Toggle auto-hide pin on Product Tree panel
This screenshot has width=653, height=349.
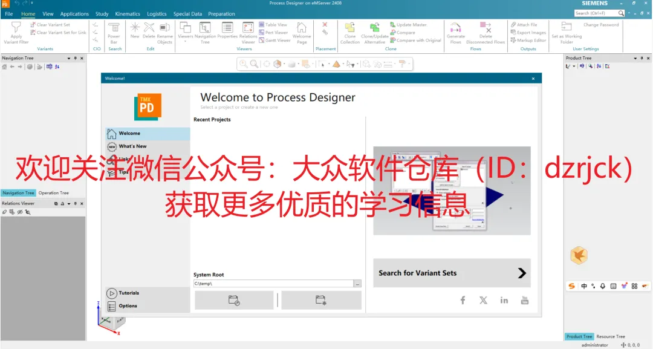[642, 58]
